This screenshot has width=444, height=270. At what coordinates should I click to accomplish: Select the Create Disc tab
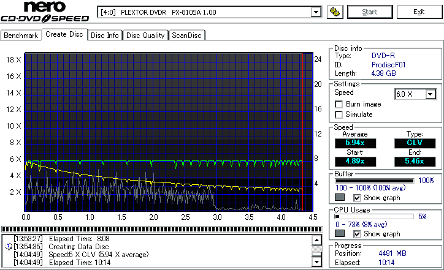(64, 34)
